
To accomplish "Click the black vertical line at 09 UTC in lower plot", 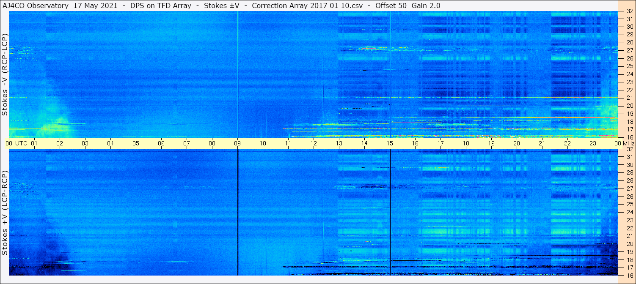I will click(238, 212).
